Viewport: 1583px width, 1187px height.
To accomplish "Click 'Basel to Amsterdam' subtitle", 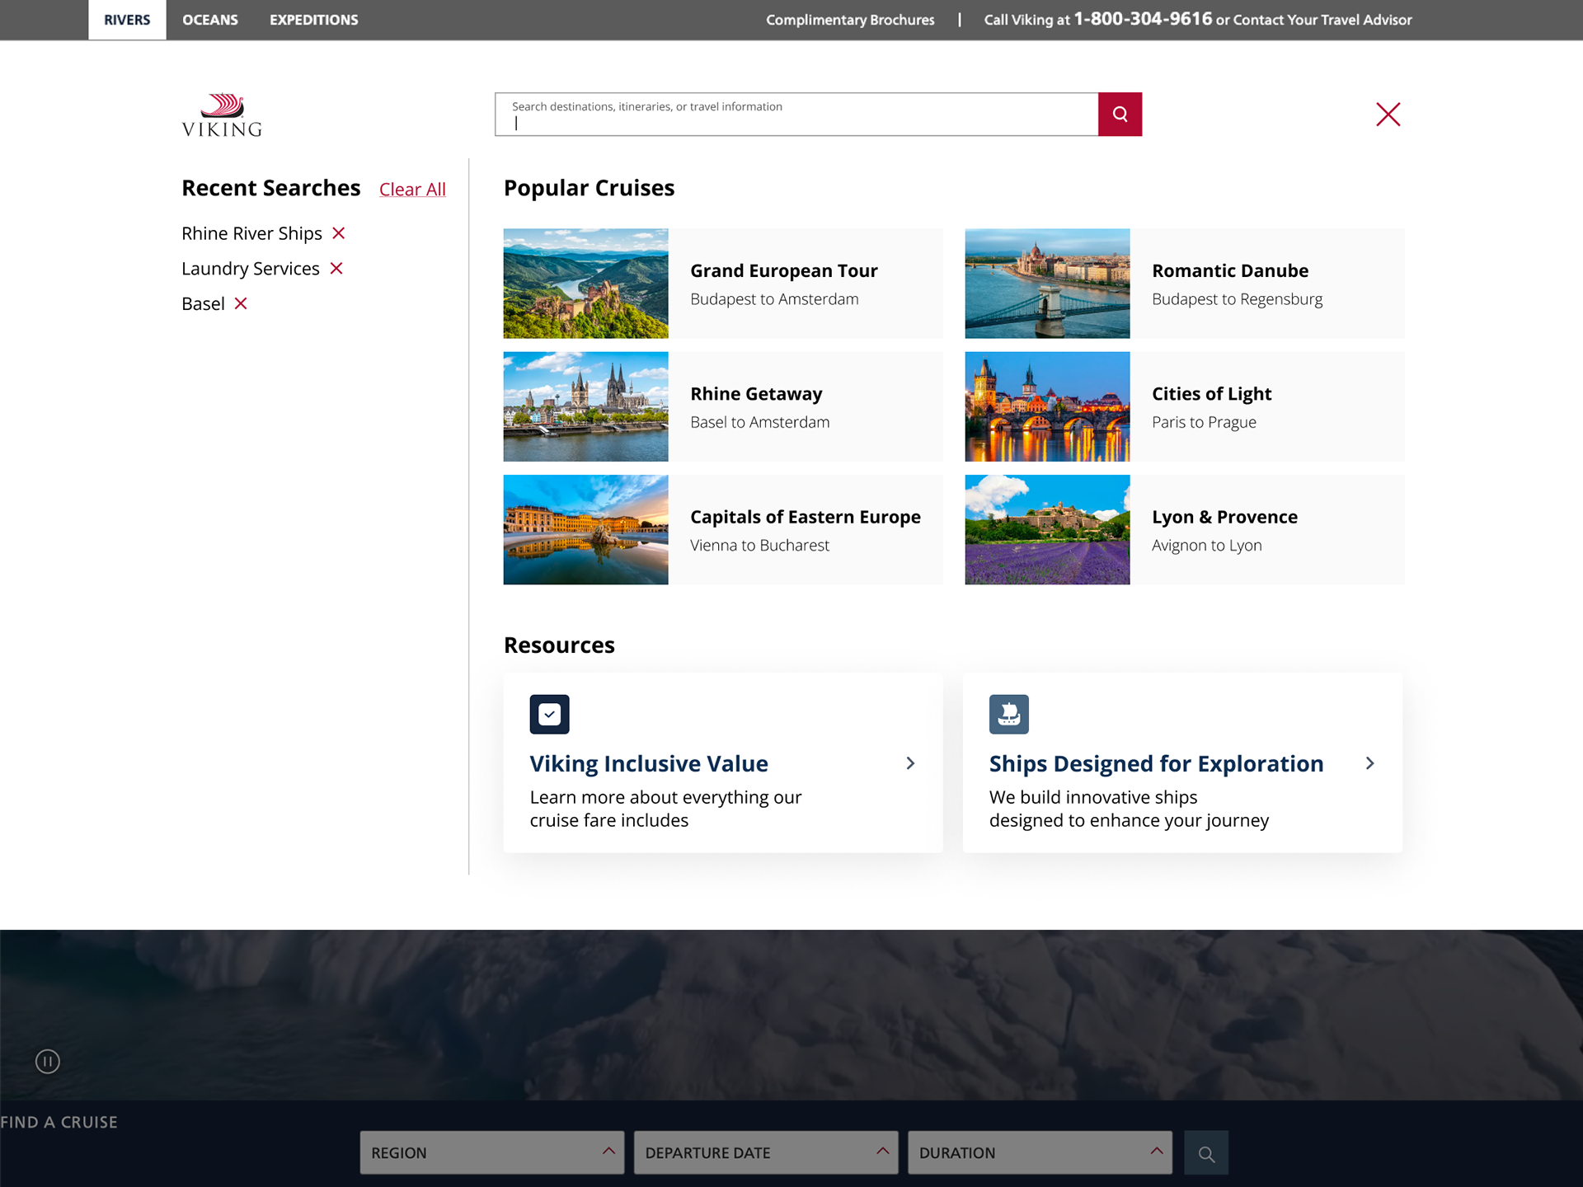I will [759, 422].
